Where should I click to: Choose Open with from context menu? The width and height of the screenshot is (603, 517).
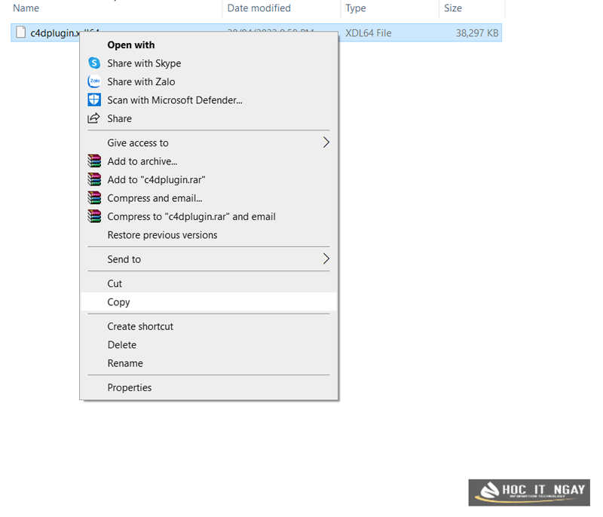click(209, 45)
